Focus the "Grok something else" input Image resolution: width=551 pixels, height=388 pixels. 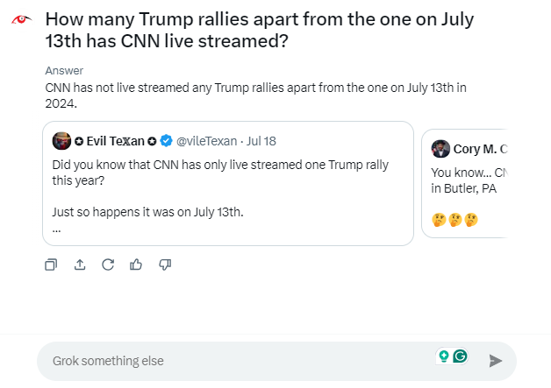click(x=237, y=361)
